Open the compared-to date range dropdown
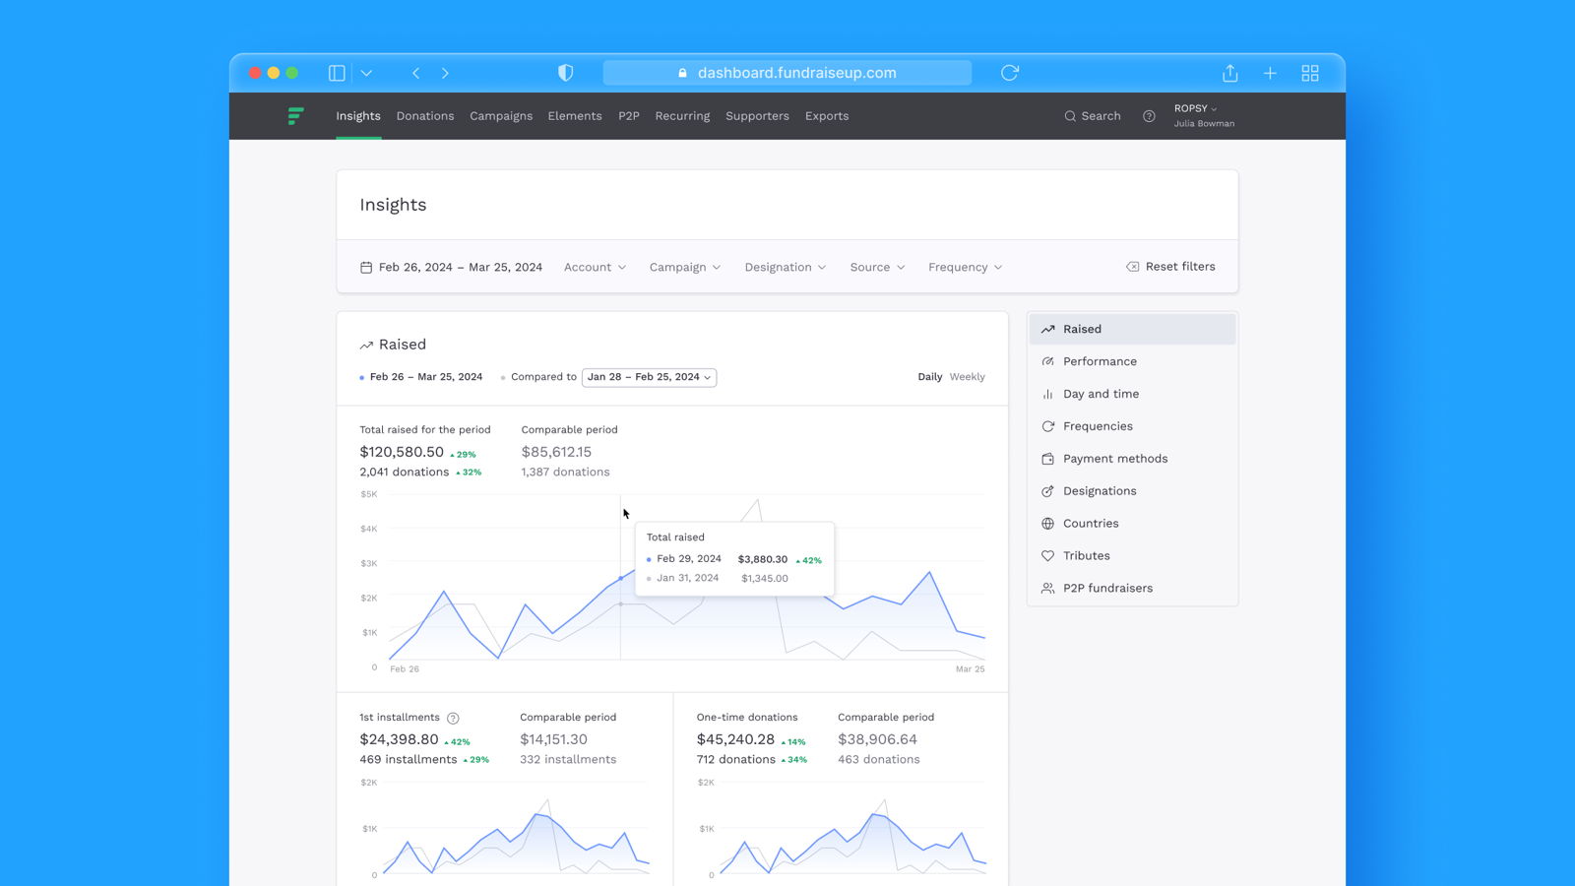The image size is (1575, 886). coord(649,377)
